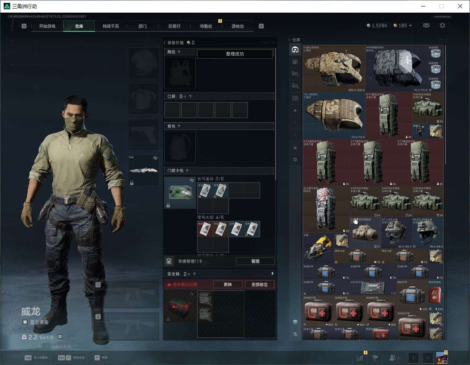Toggle 显示装备 checkbox
470x365 pixels.
pyautogui.click(x=25, y=322)
